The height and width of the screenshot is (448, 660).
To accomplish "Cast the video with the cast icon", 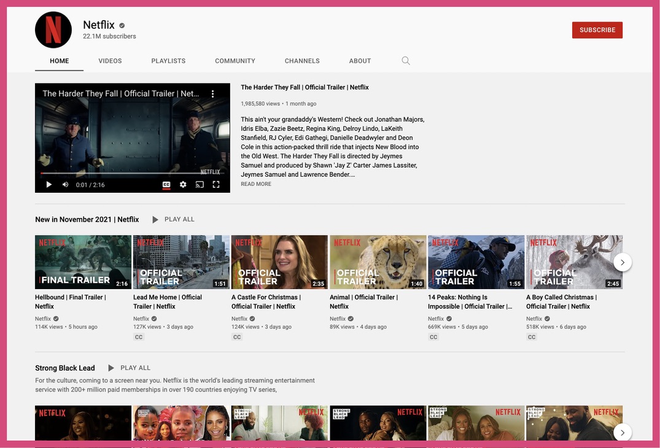I will point(200,184).
